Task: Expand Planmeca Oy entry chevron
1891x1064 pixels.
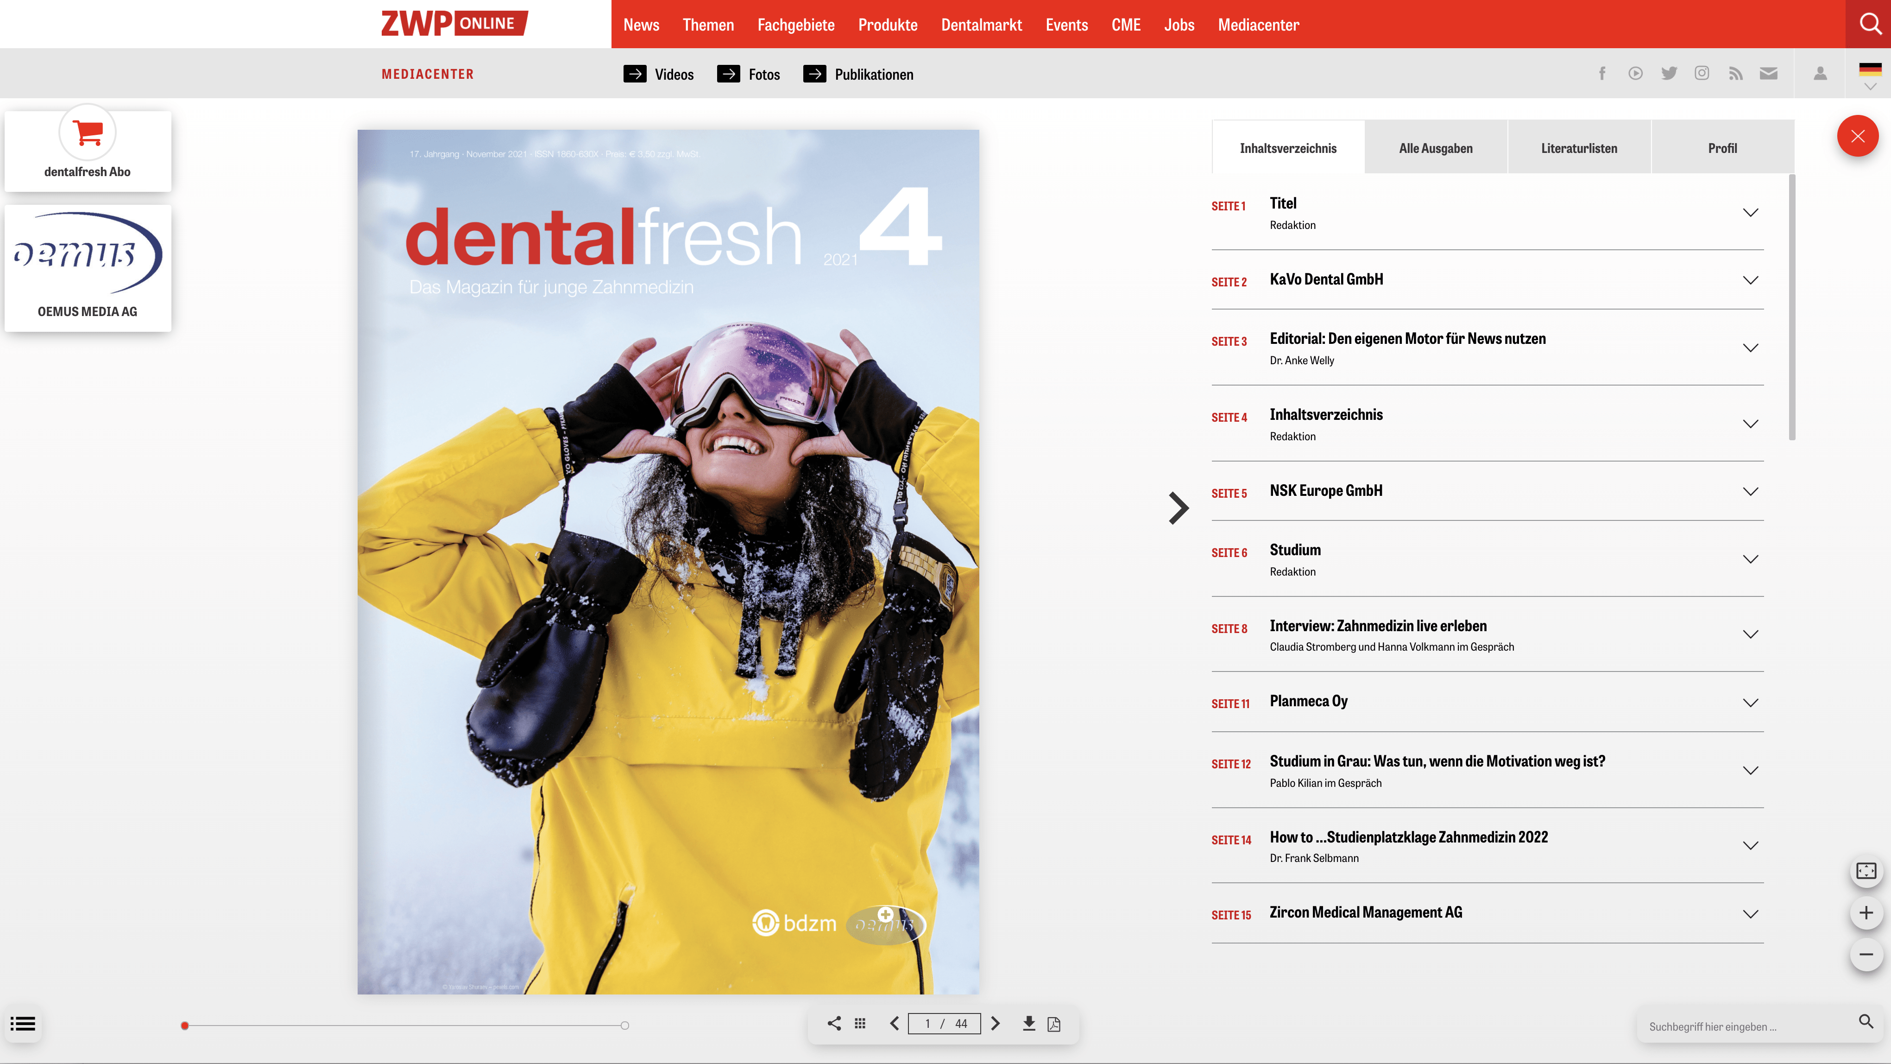Action: point(1750,703)
